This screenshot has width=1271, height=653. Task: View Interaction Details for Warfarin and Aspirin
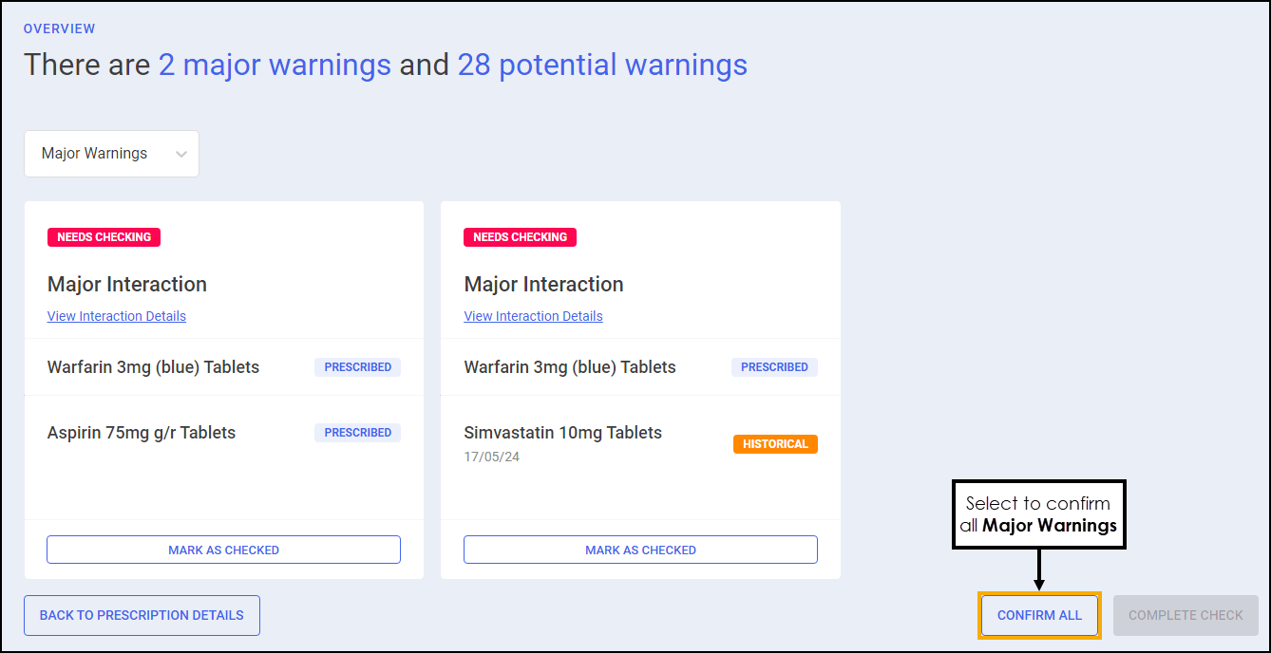tap(117, 316)
